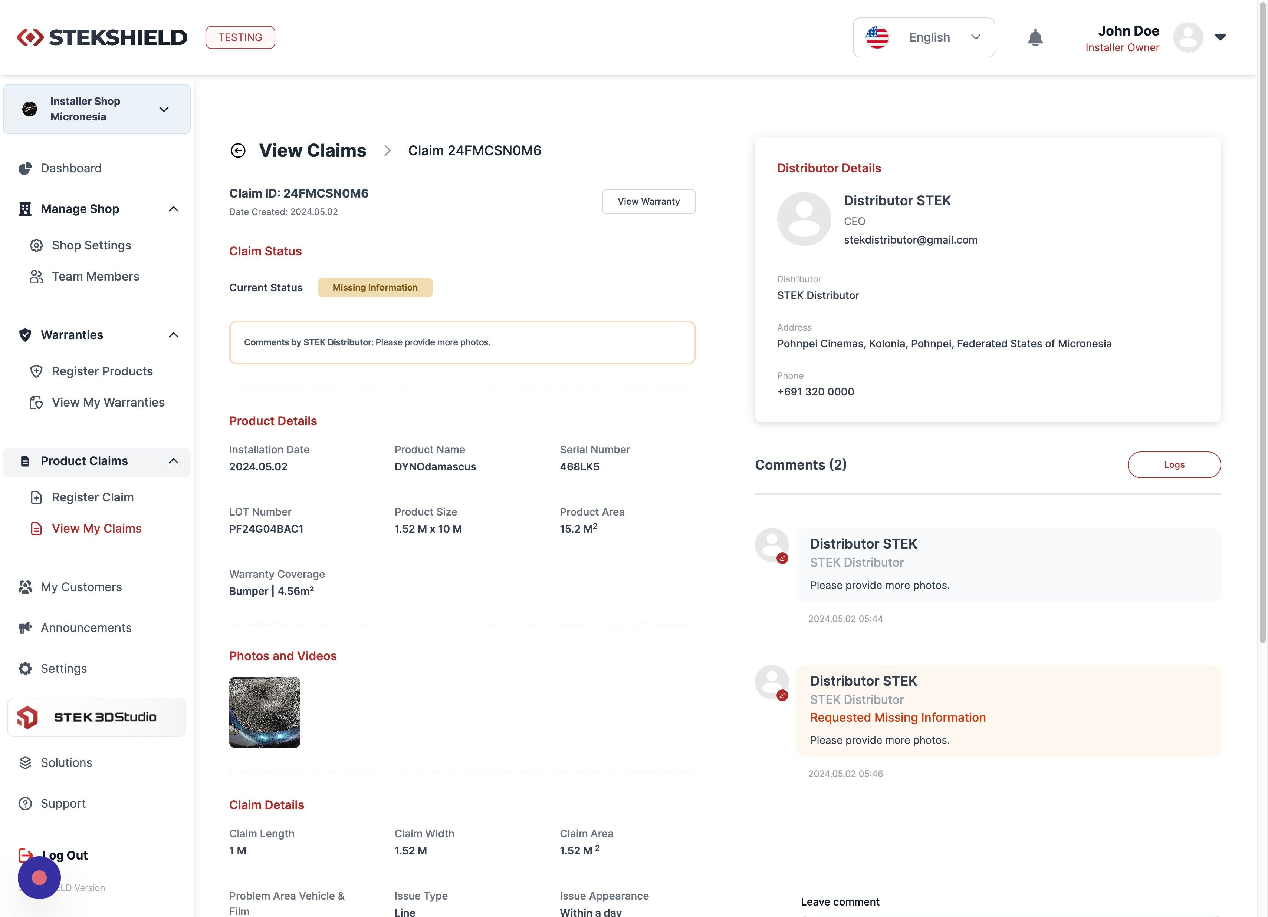This screenshot has width=1268, height=917.
Task: Click the View My Warranties icon
Action: pos(36,403)
